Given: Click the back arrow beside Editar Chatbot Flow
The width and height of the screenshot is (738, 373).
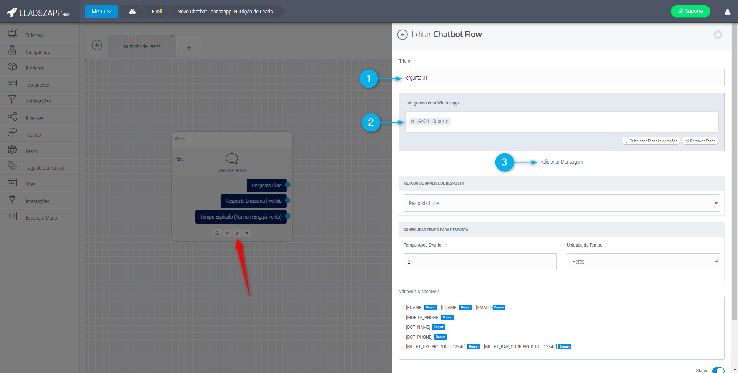Looking at the screenshot, I should click(x=402, y=35).
